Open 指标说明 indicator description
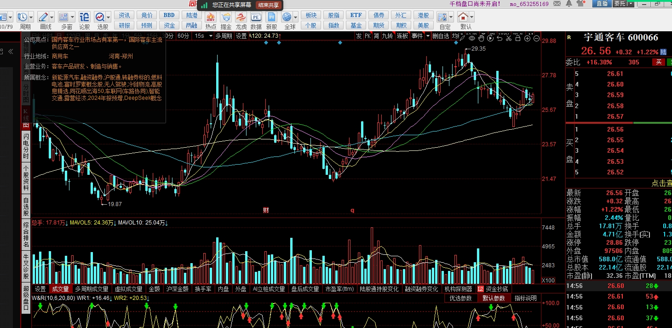The width and height of the screenshot is (672, 328). [525, 298]
